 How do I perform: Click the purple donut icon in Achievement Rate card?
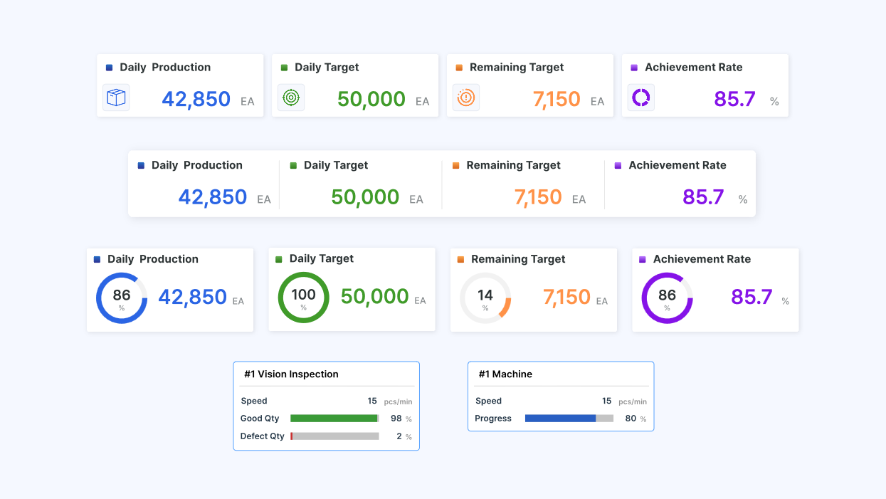pos(641,98)
